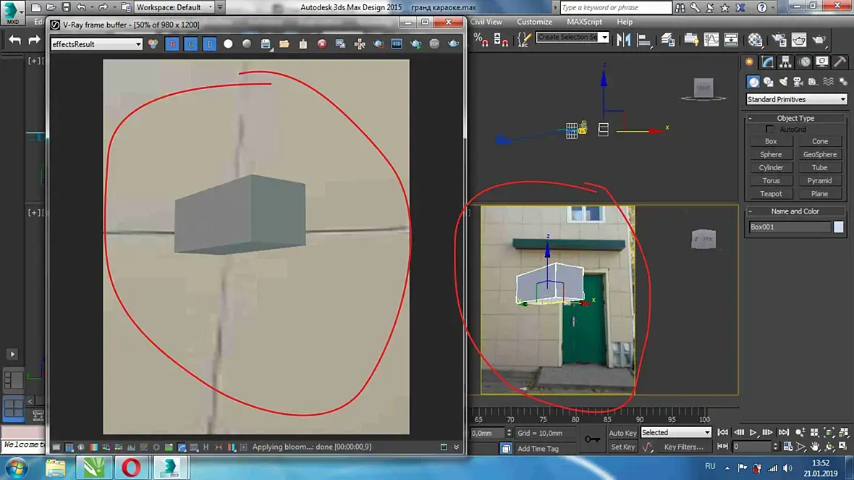Open the Customize menu
This screenshot has width=854, height=480.
pyautogui.click(x=534, y=22)
